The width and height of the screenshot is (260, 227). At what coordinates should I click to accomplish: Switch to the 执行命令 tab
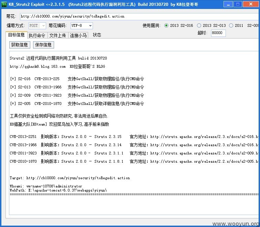pos(37,35)
